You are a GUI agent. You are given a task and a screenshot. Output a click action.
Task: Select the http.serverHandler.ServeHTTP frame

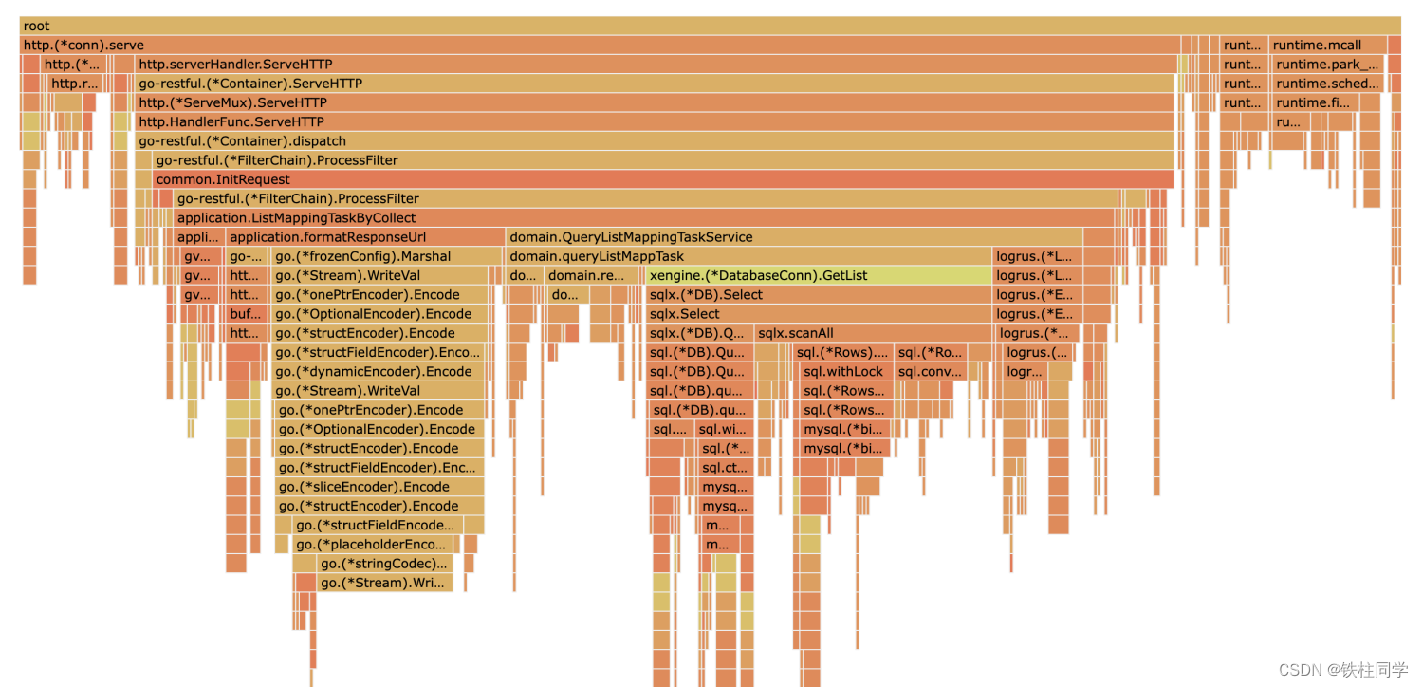[x=655, y=65]
